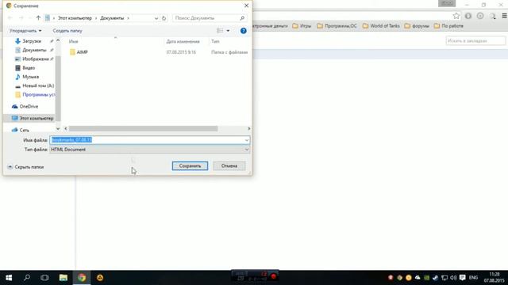Expand the address bar history dropdown
The image size is (508, 285).
tap(156, 18)
